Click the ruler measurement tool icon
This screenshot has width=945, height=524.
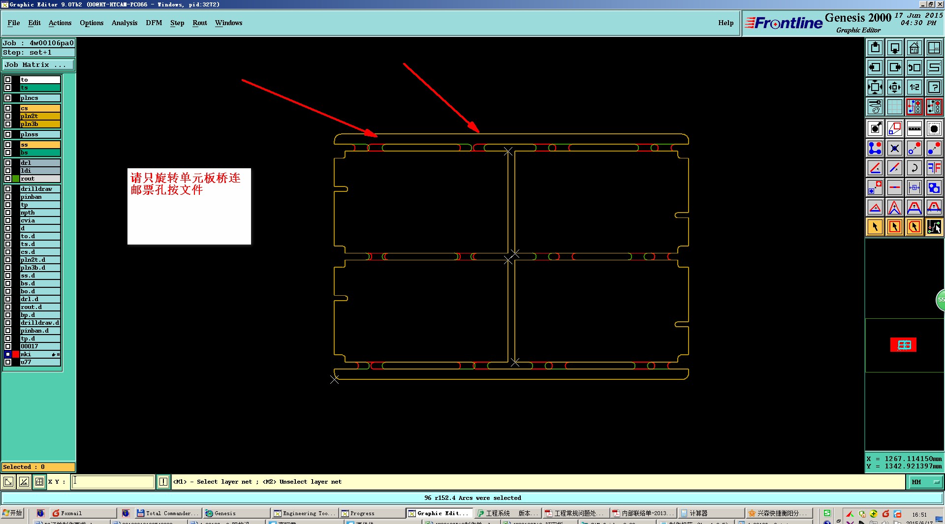[914, 128]
